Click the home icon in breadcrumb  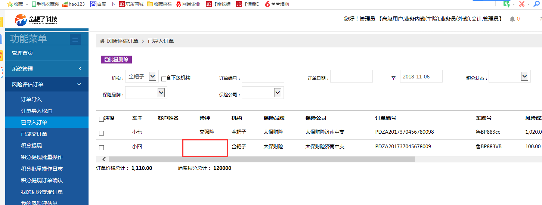click(102, 41)
